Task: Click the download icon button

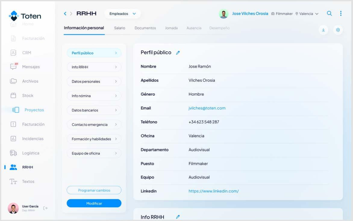Action: 323,30
